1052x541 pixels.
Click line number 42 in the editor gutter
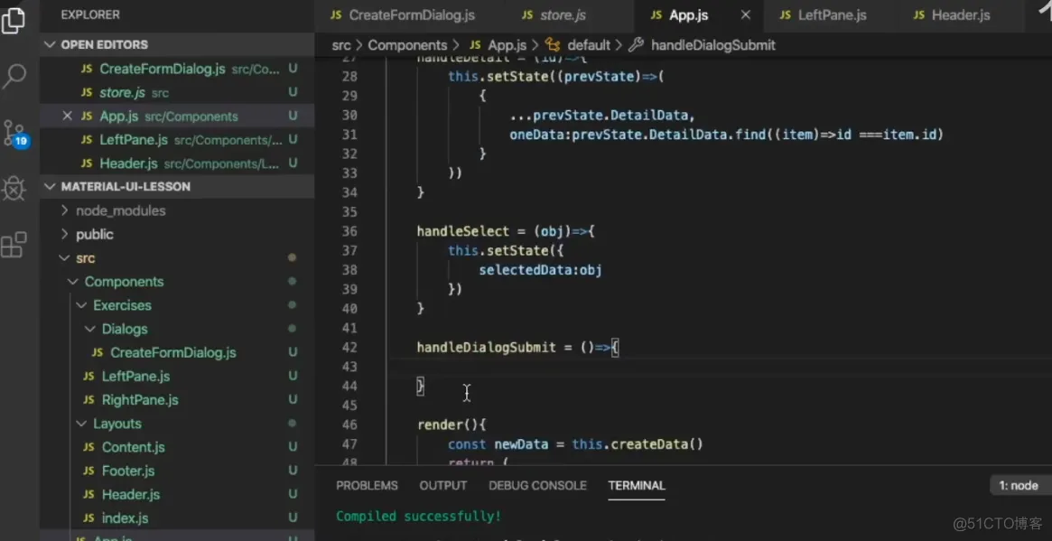pyautogui.click(x=350, y=347)
